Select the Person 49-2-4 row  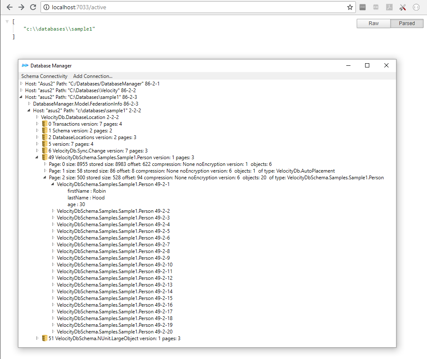(x=113, y=224)
